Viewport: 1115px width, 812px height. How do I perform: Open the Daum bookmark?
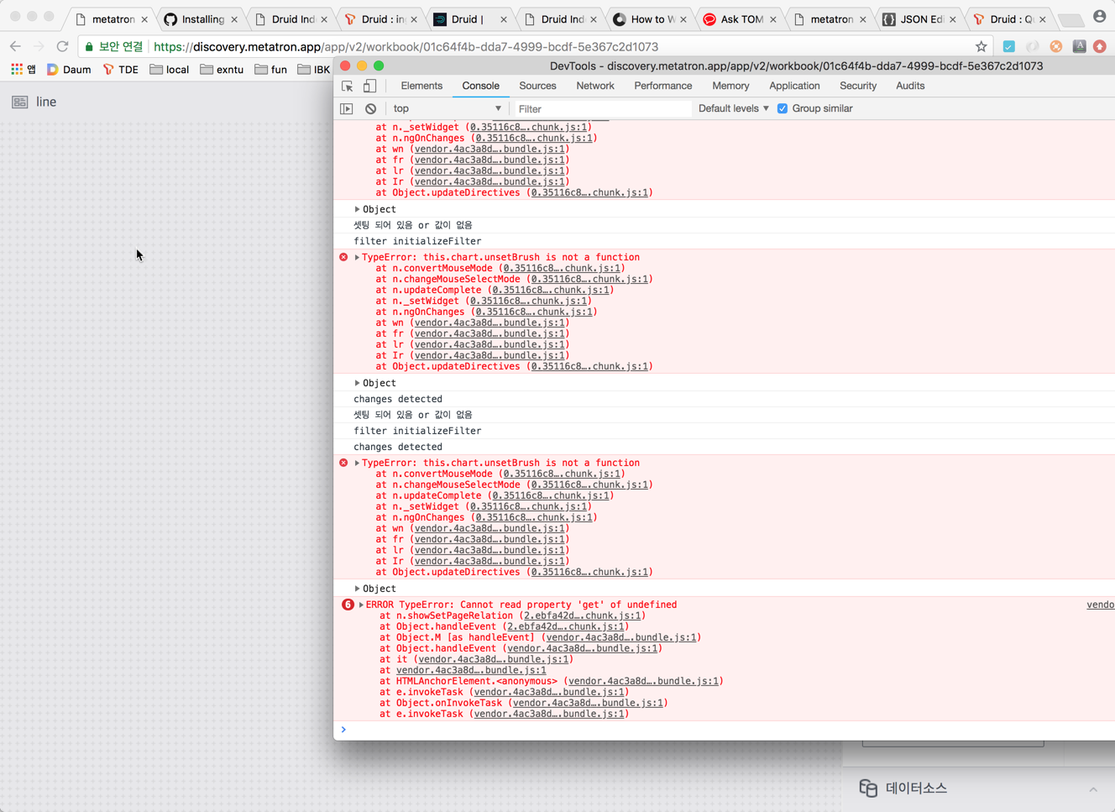69,69
